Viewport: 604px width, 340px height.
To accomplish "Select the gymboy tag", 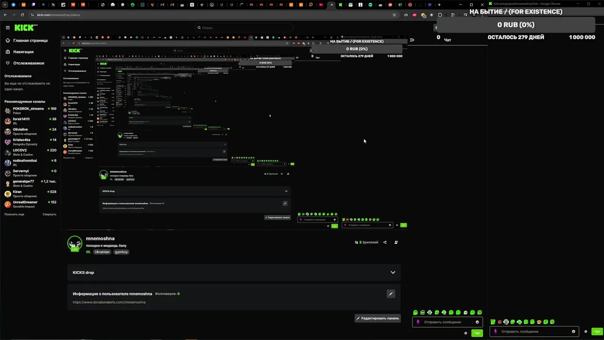I will pyautogui.click(x=121, y=252).
